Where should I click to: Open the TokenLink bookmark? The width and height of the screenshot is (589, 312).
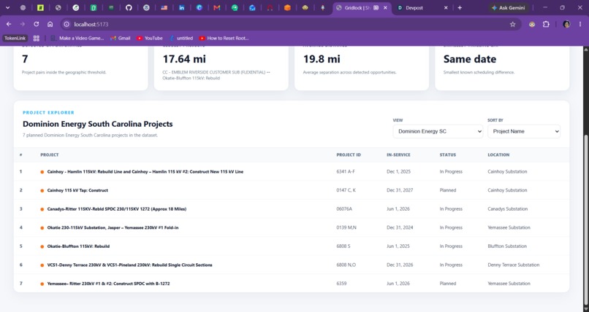15,38
